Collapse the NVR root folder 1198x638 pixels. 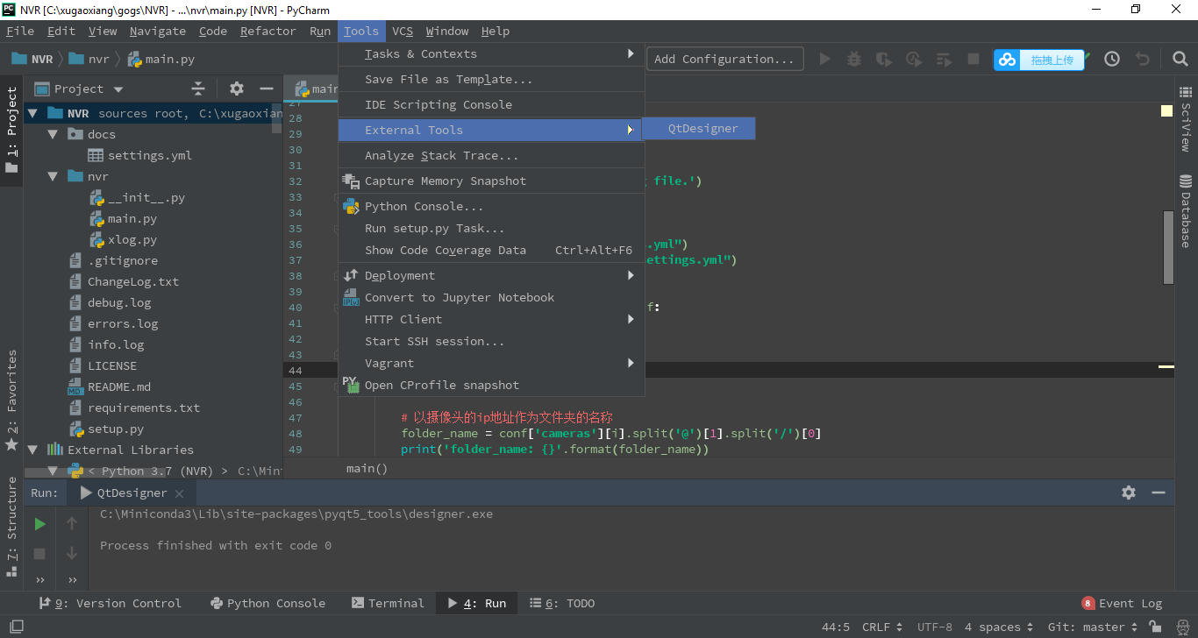tap(32, 113)
